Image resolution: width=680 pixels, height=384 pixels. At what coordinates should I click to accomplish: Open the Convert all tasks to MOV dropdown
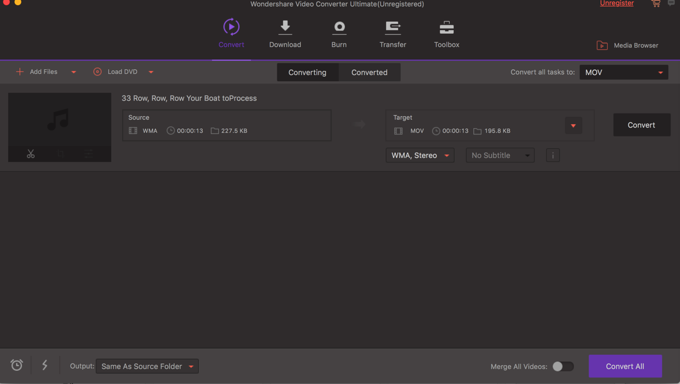pyautogui.click(x=624, y=72)
